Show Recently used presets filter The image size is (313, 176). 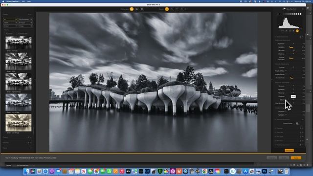(x=22, y=33)
